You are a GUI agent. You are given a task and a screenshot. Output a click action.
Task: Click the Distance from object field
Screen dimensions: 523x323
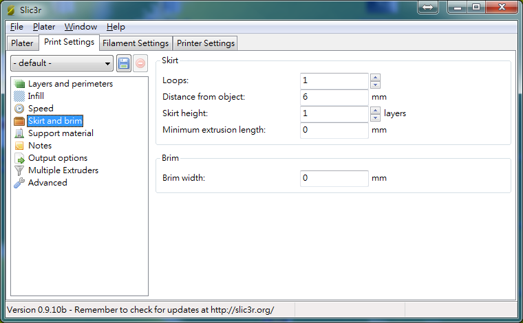pyautogui.click(x=334, y=97)
